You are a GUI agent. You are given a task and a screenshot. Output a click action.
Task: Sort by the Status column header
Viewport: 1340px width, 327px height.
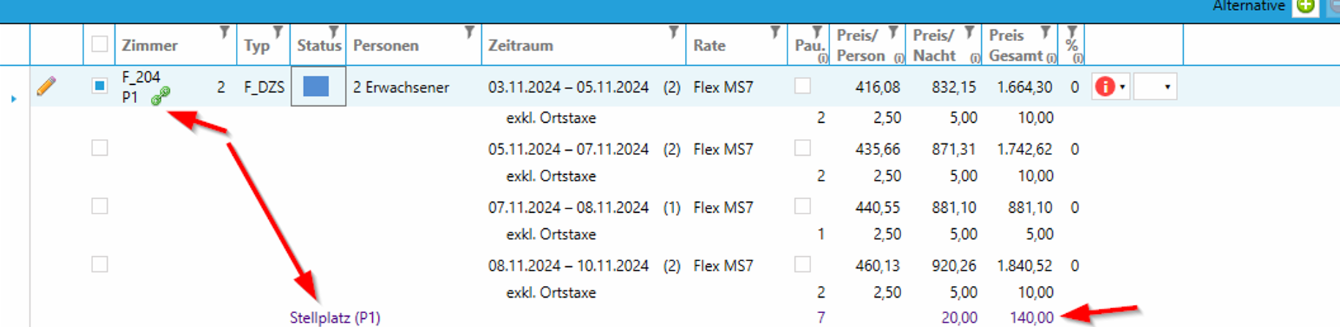[x=318, y=45]
